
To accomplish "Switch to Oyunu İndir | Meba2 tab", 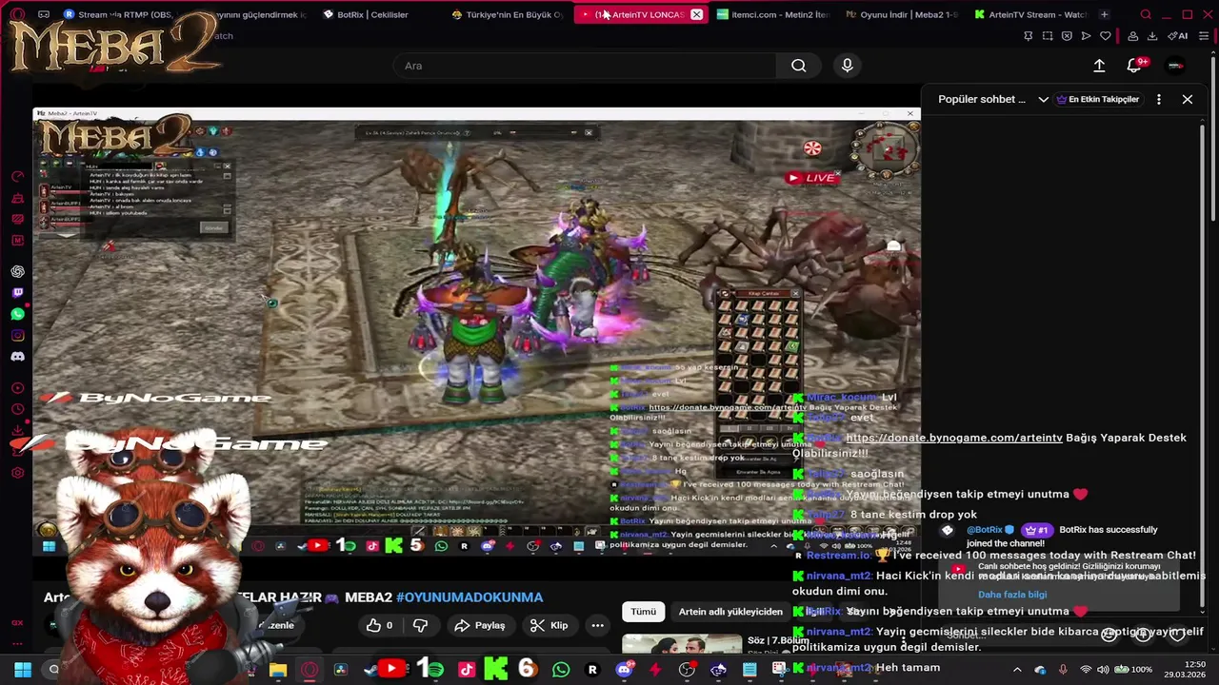I will coord(902,14).
